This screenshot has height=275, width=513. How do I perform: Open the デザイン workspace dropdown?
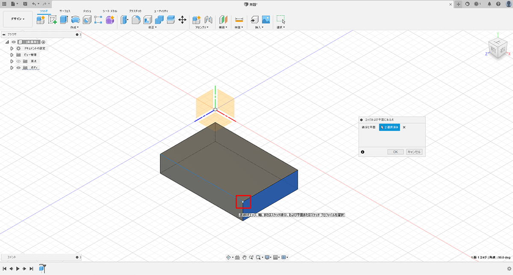(x=18, y=19)
